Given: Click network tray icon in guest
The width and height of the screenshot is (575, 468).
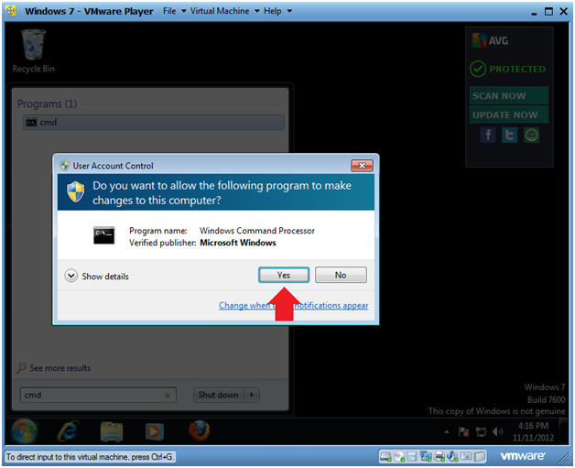Looking at the screenshot, I should (481, 432).
